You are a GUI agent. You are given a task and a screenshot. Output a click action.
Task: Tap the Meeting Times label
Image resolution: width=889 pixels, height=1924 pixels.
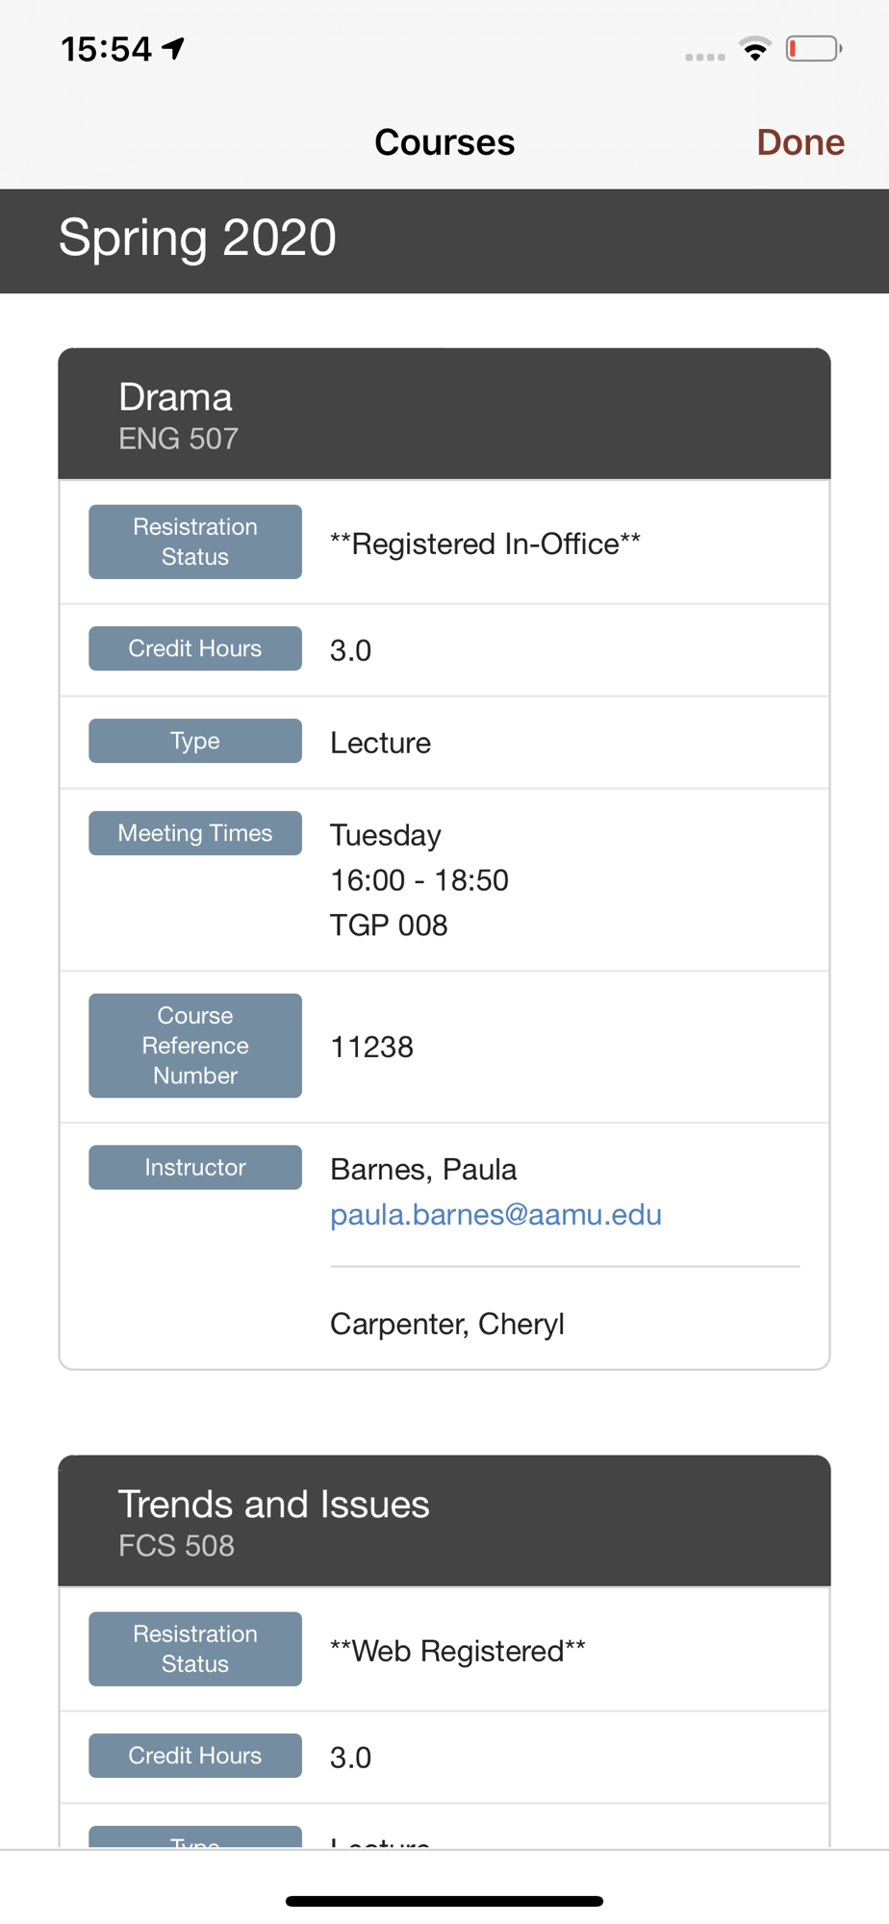(x=195, y=833)
